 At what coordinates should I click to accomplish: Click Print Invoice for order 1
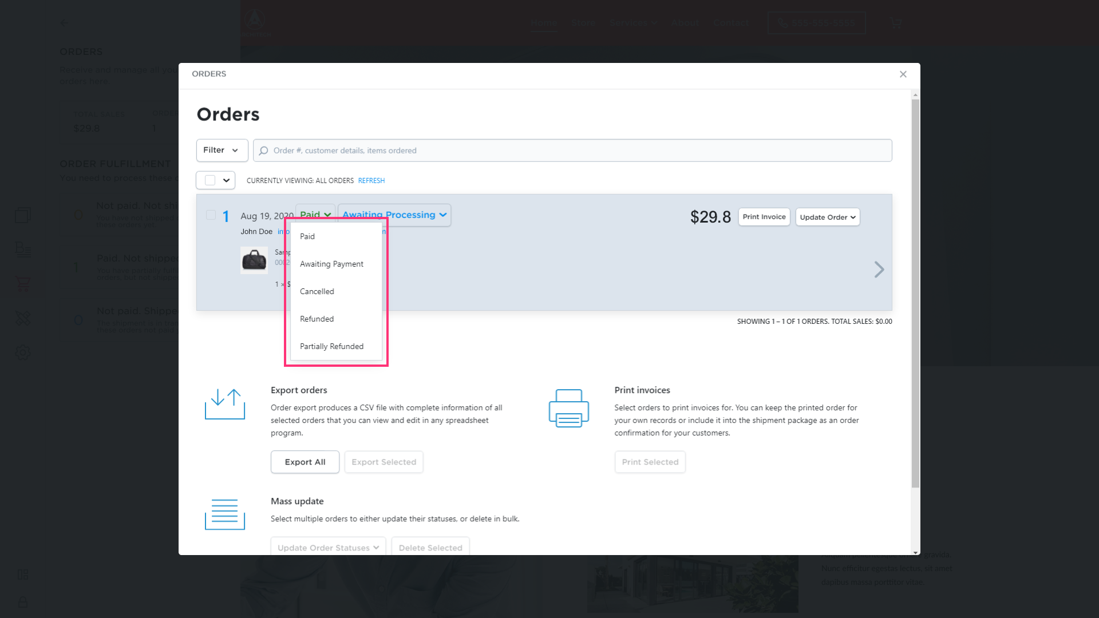(x=764, y=217)
